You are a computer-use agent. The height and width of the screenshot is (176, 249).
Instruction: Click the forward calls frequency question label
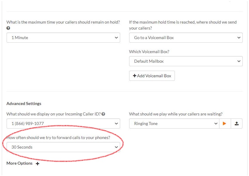(x=58, y=138)
